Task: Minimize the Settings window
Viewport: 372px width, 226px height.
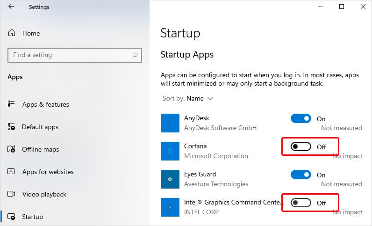Action: (320, 7)
